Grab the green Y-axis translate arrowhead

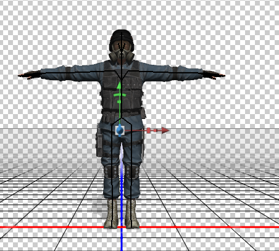click(119, 86)
